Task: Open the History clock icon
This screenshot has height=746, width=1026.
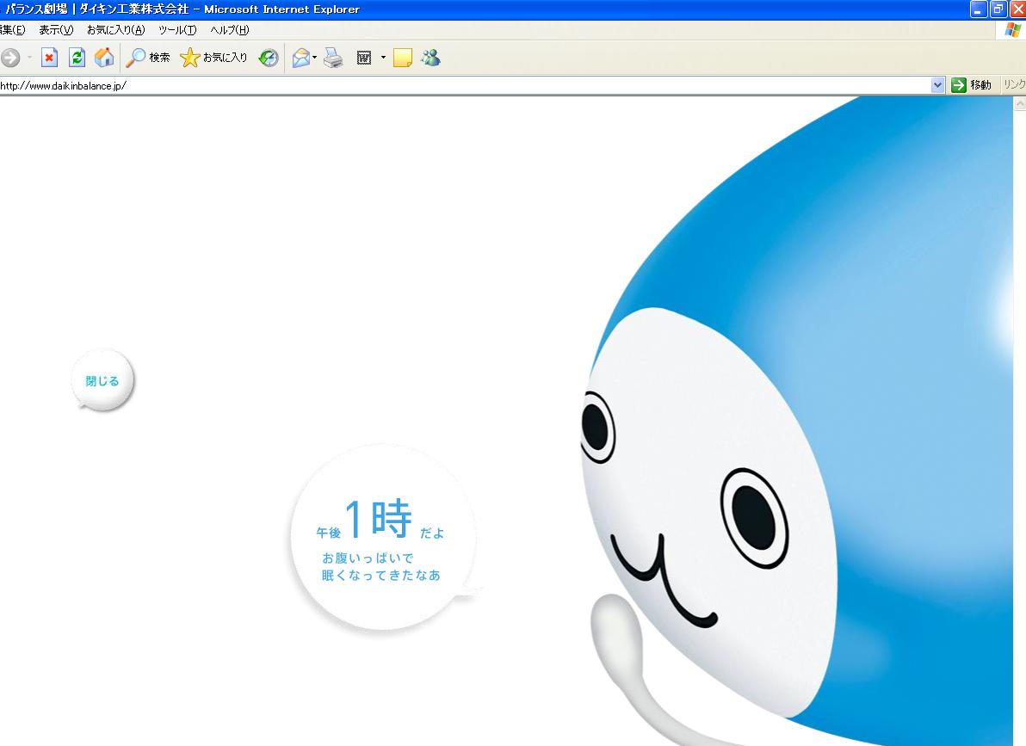Action: click(x=269, y=59)
